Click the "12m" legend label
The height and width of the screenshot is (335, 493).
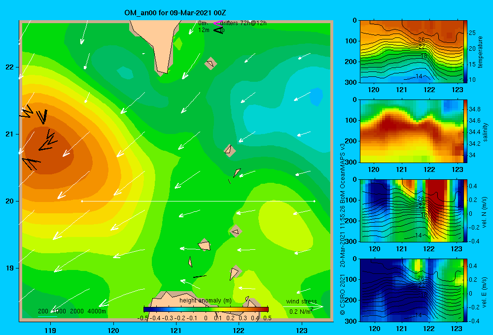pos(204,30)
